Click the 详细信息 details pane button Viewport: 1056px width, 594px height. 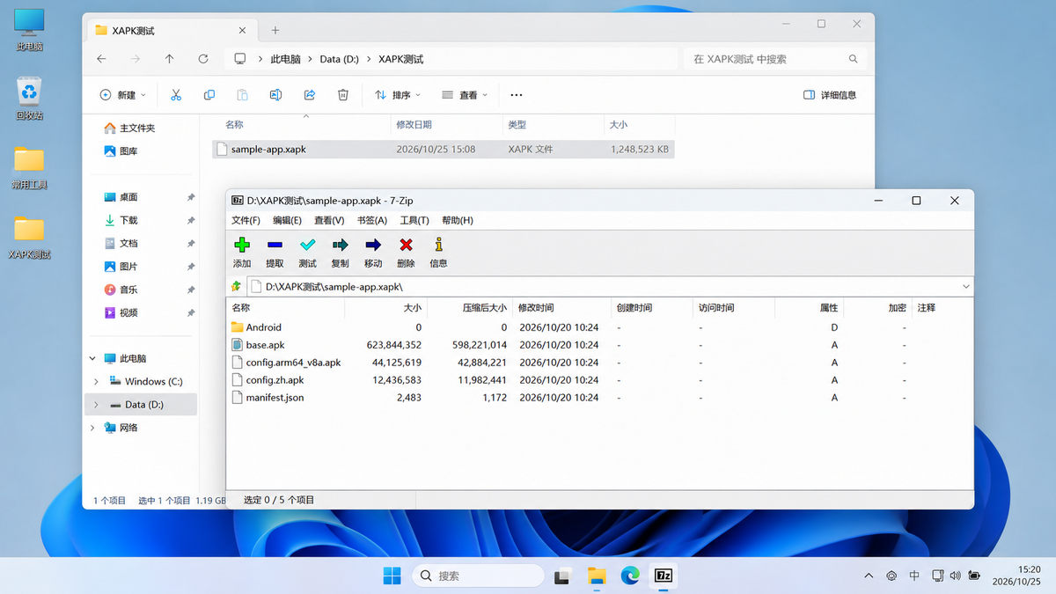829,95
